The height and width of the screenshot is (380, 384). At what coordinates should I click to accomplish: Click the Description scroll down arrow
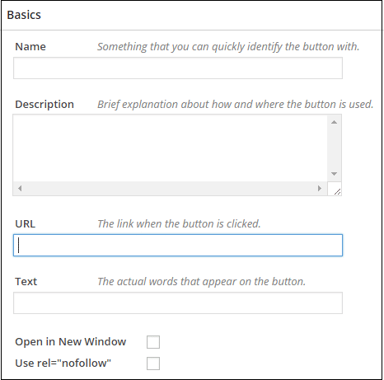[x=334, y=174]
